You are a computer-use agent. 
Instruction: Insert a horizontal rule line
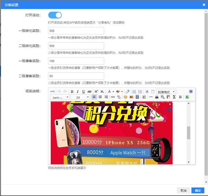(x=151, y=97)
